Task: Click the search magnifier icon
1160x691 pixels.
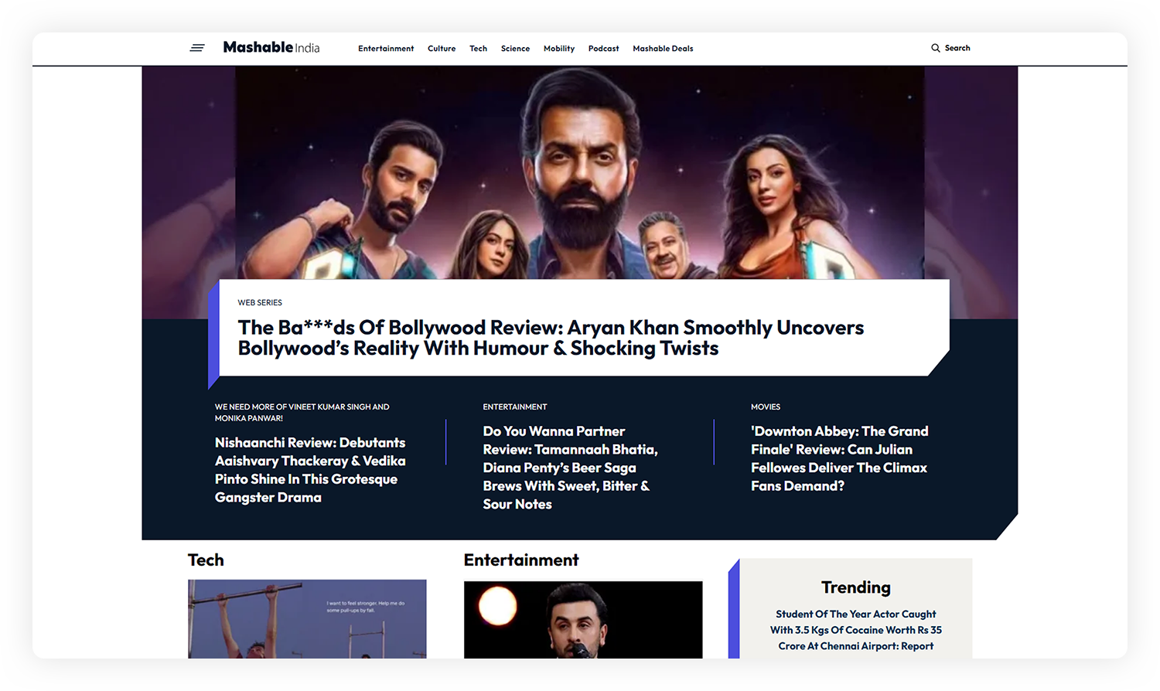Action: [935, 48]
